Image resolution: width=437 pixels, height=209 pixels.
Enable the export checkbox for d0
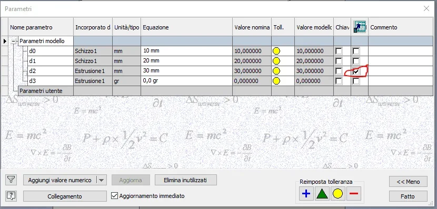356,51
